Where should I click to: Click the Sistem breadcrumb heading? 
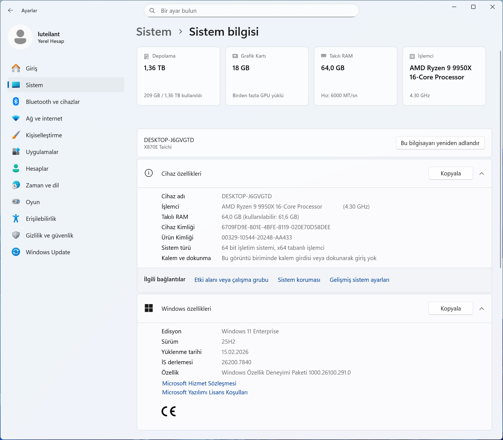click(154, 32)
